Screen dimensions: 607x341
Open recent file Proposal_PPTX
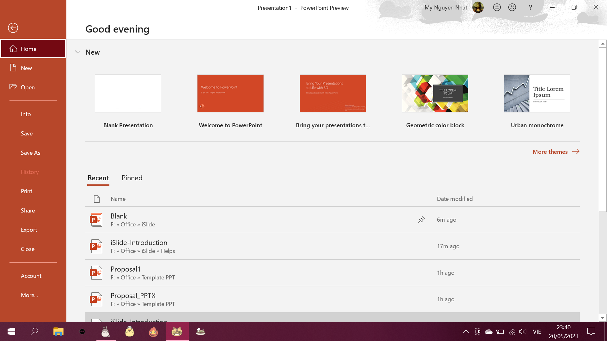(333, 299)
